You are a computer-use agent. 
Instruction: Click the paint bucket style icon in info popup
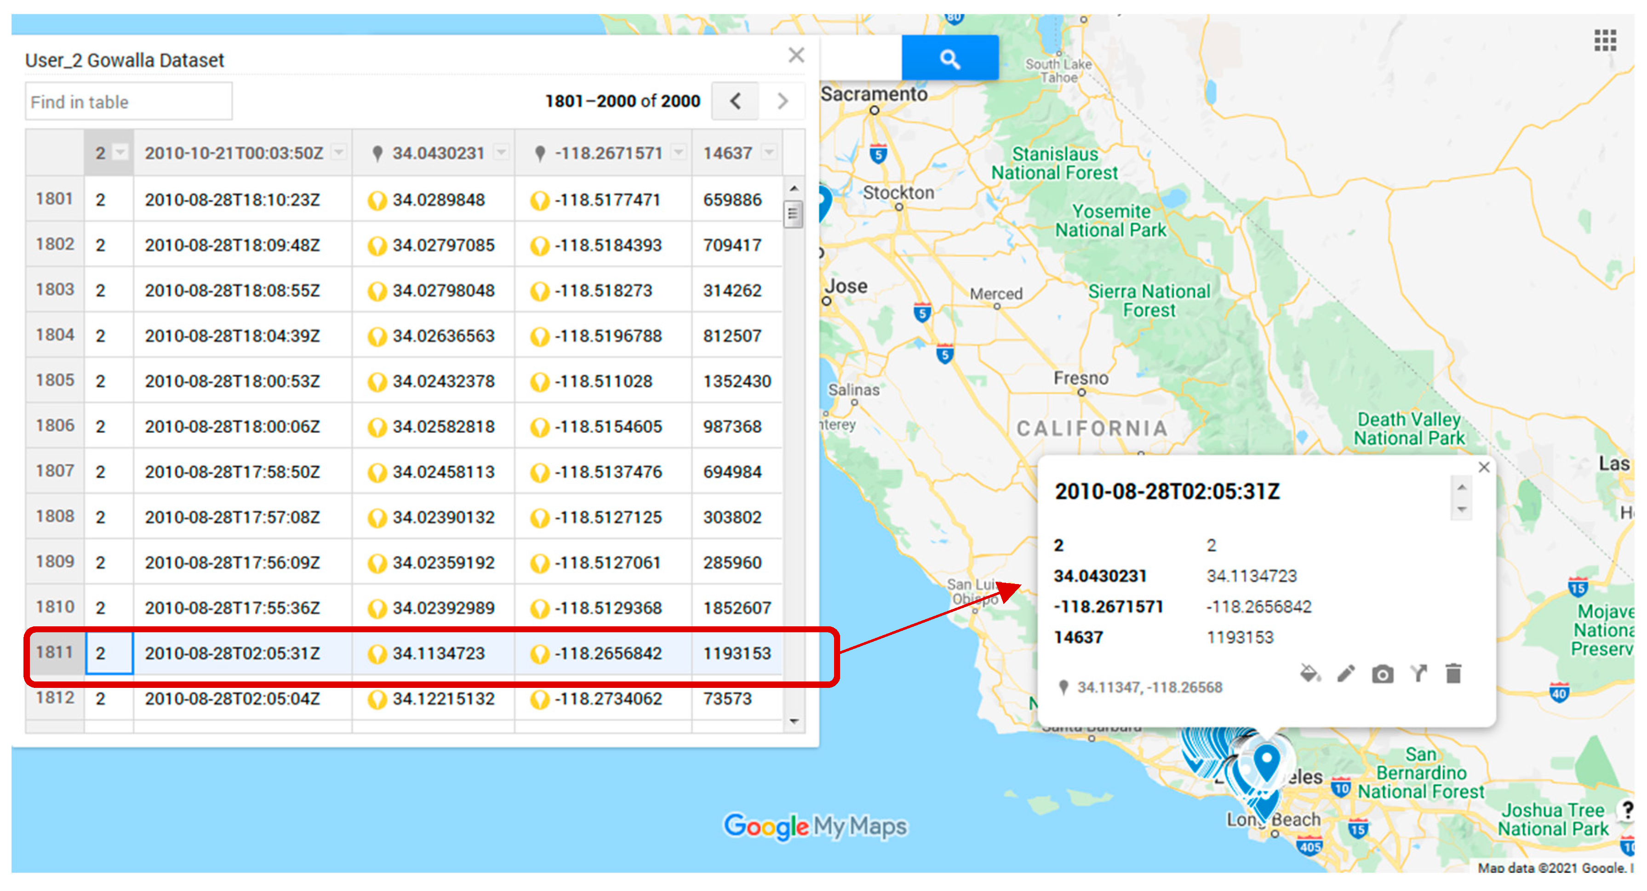1310,674
